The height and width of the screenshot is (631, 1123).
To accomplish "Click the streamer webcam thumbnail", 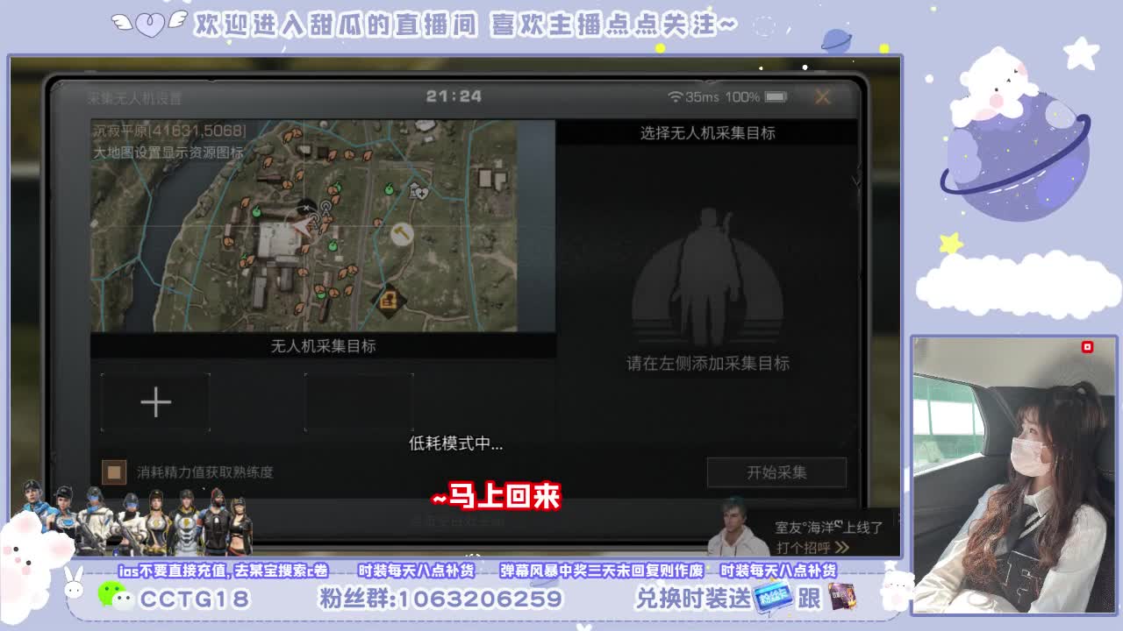I will tap(1014, 474).
